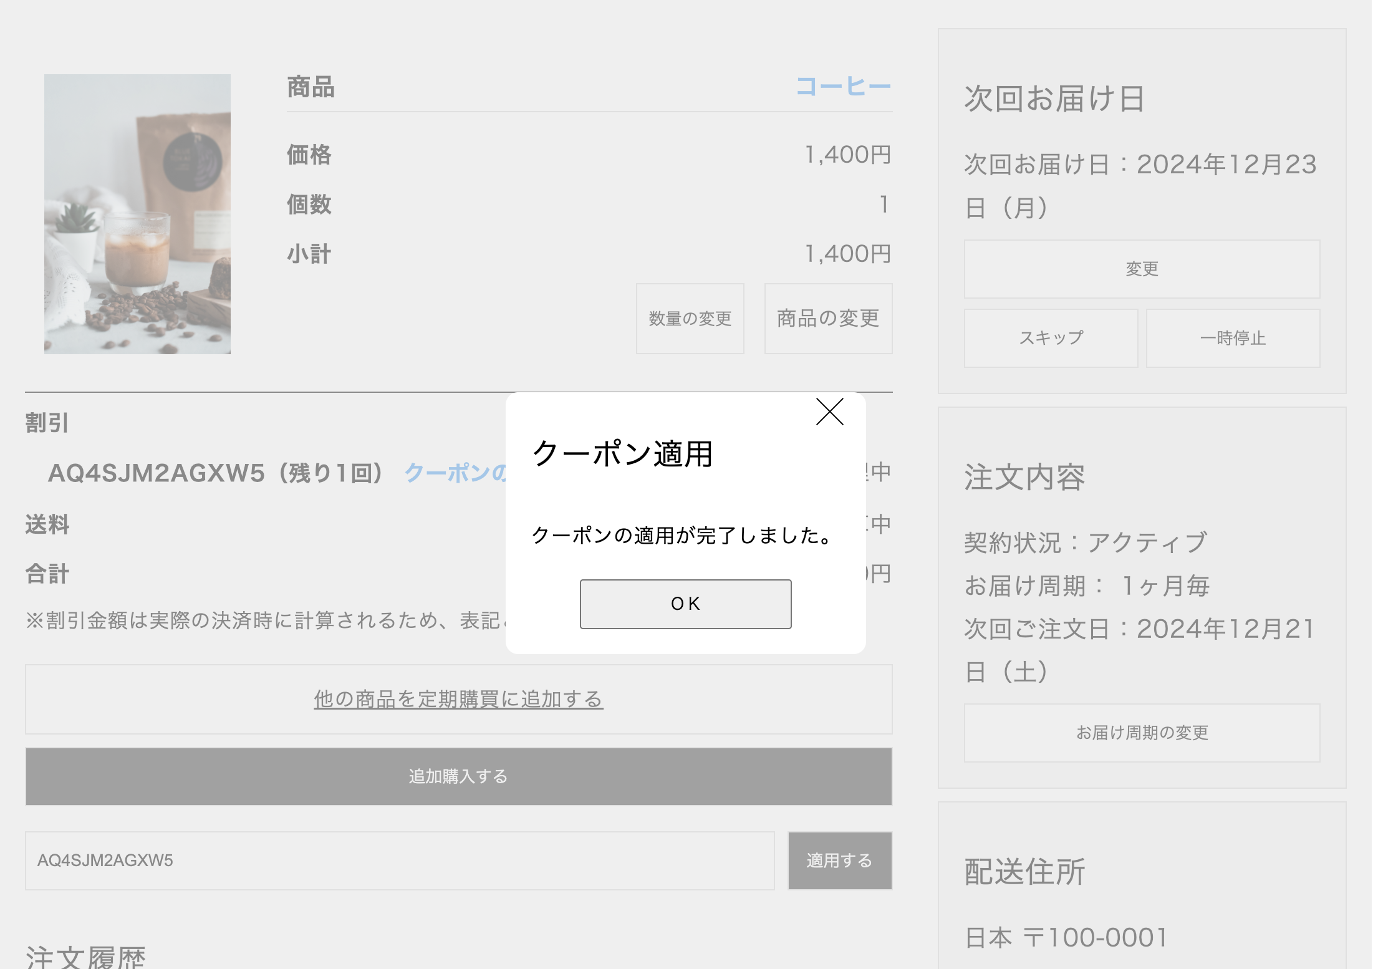This screenshot has width=1373, height=969.
Task: Click the 注文履歴 heading
Action: [85, 957]
